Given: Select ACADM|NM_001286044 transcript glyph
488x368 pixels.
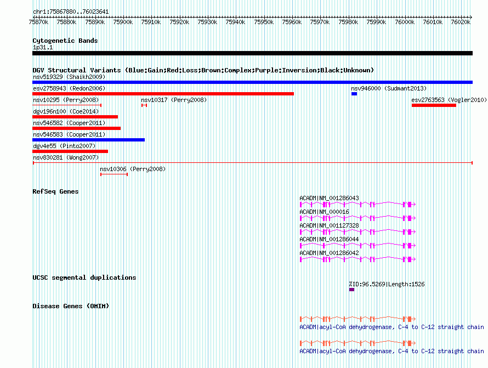Looking at the screenshot, I should 358,245.
